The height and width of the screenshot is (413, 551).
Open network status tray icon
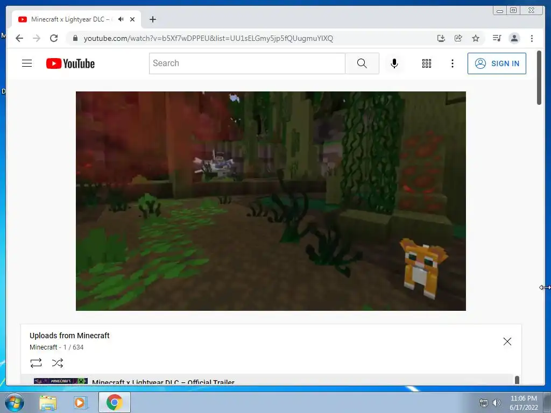[x=484, y=403]
